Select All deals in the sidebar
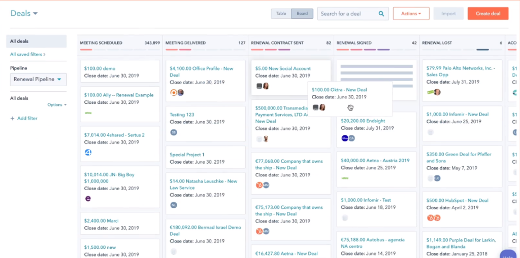Viewport: 520px width, 258px height. tap(19, 42)
